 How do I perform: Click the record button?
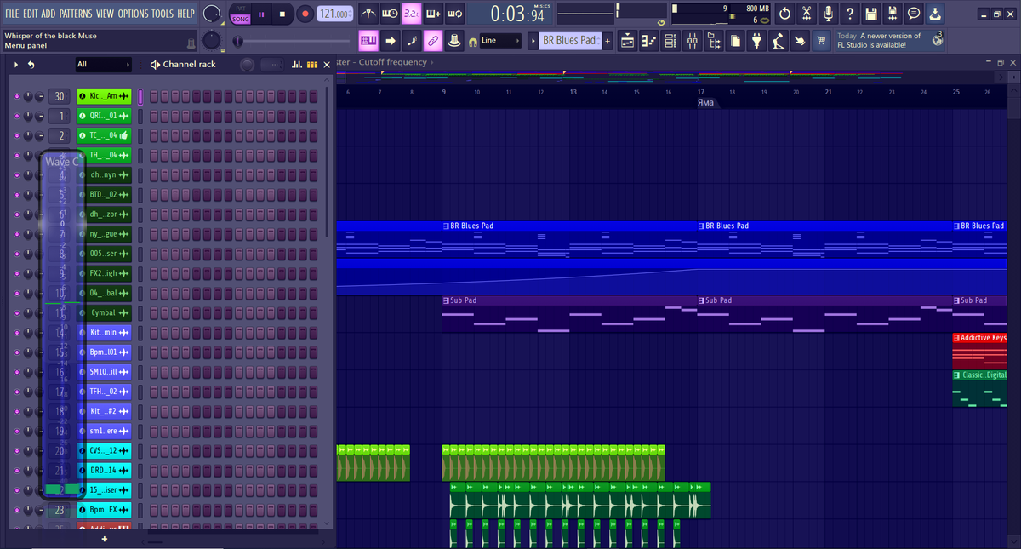[x=305, y=14]
